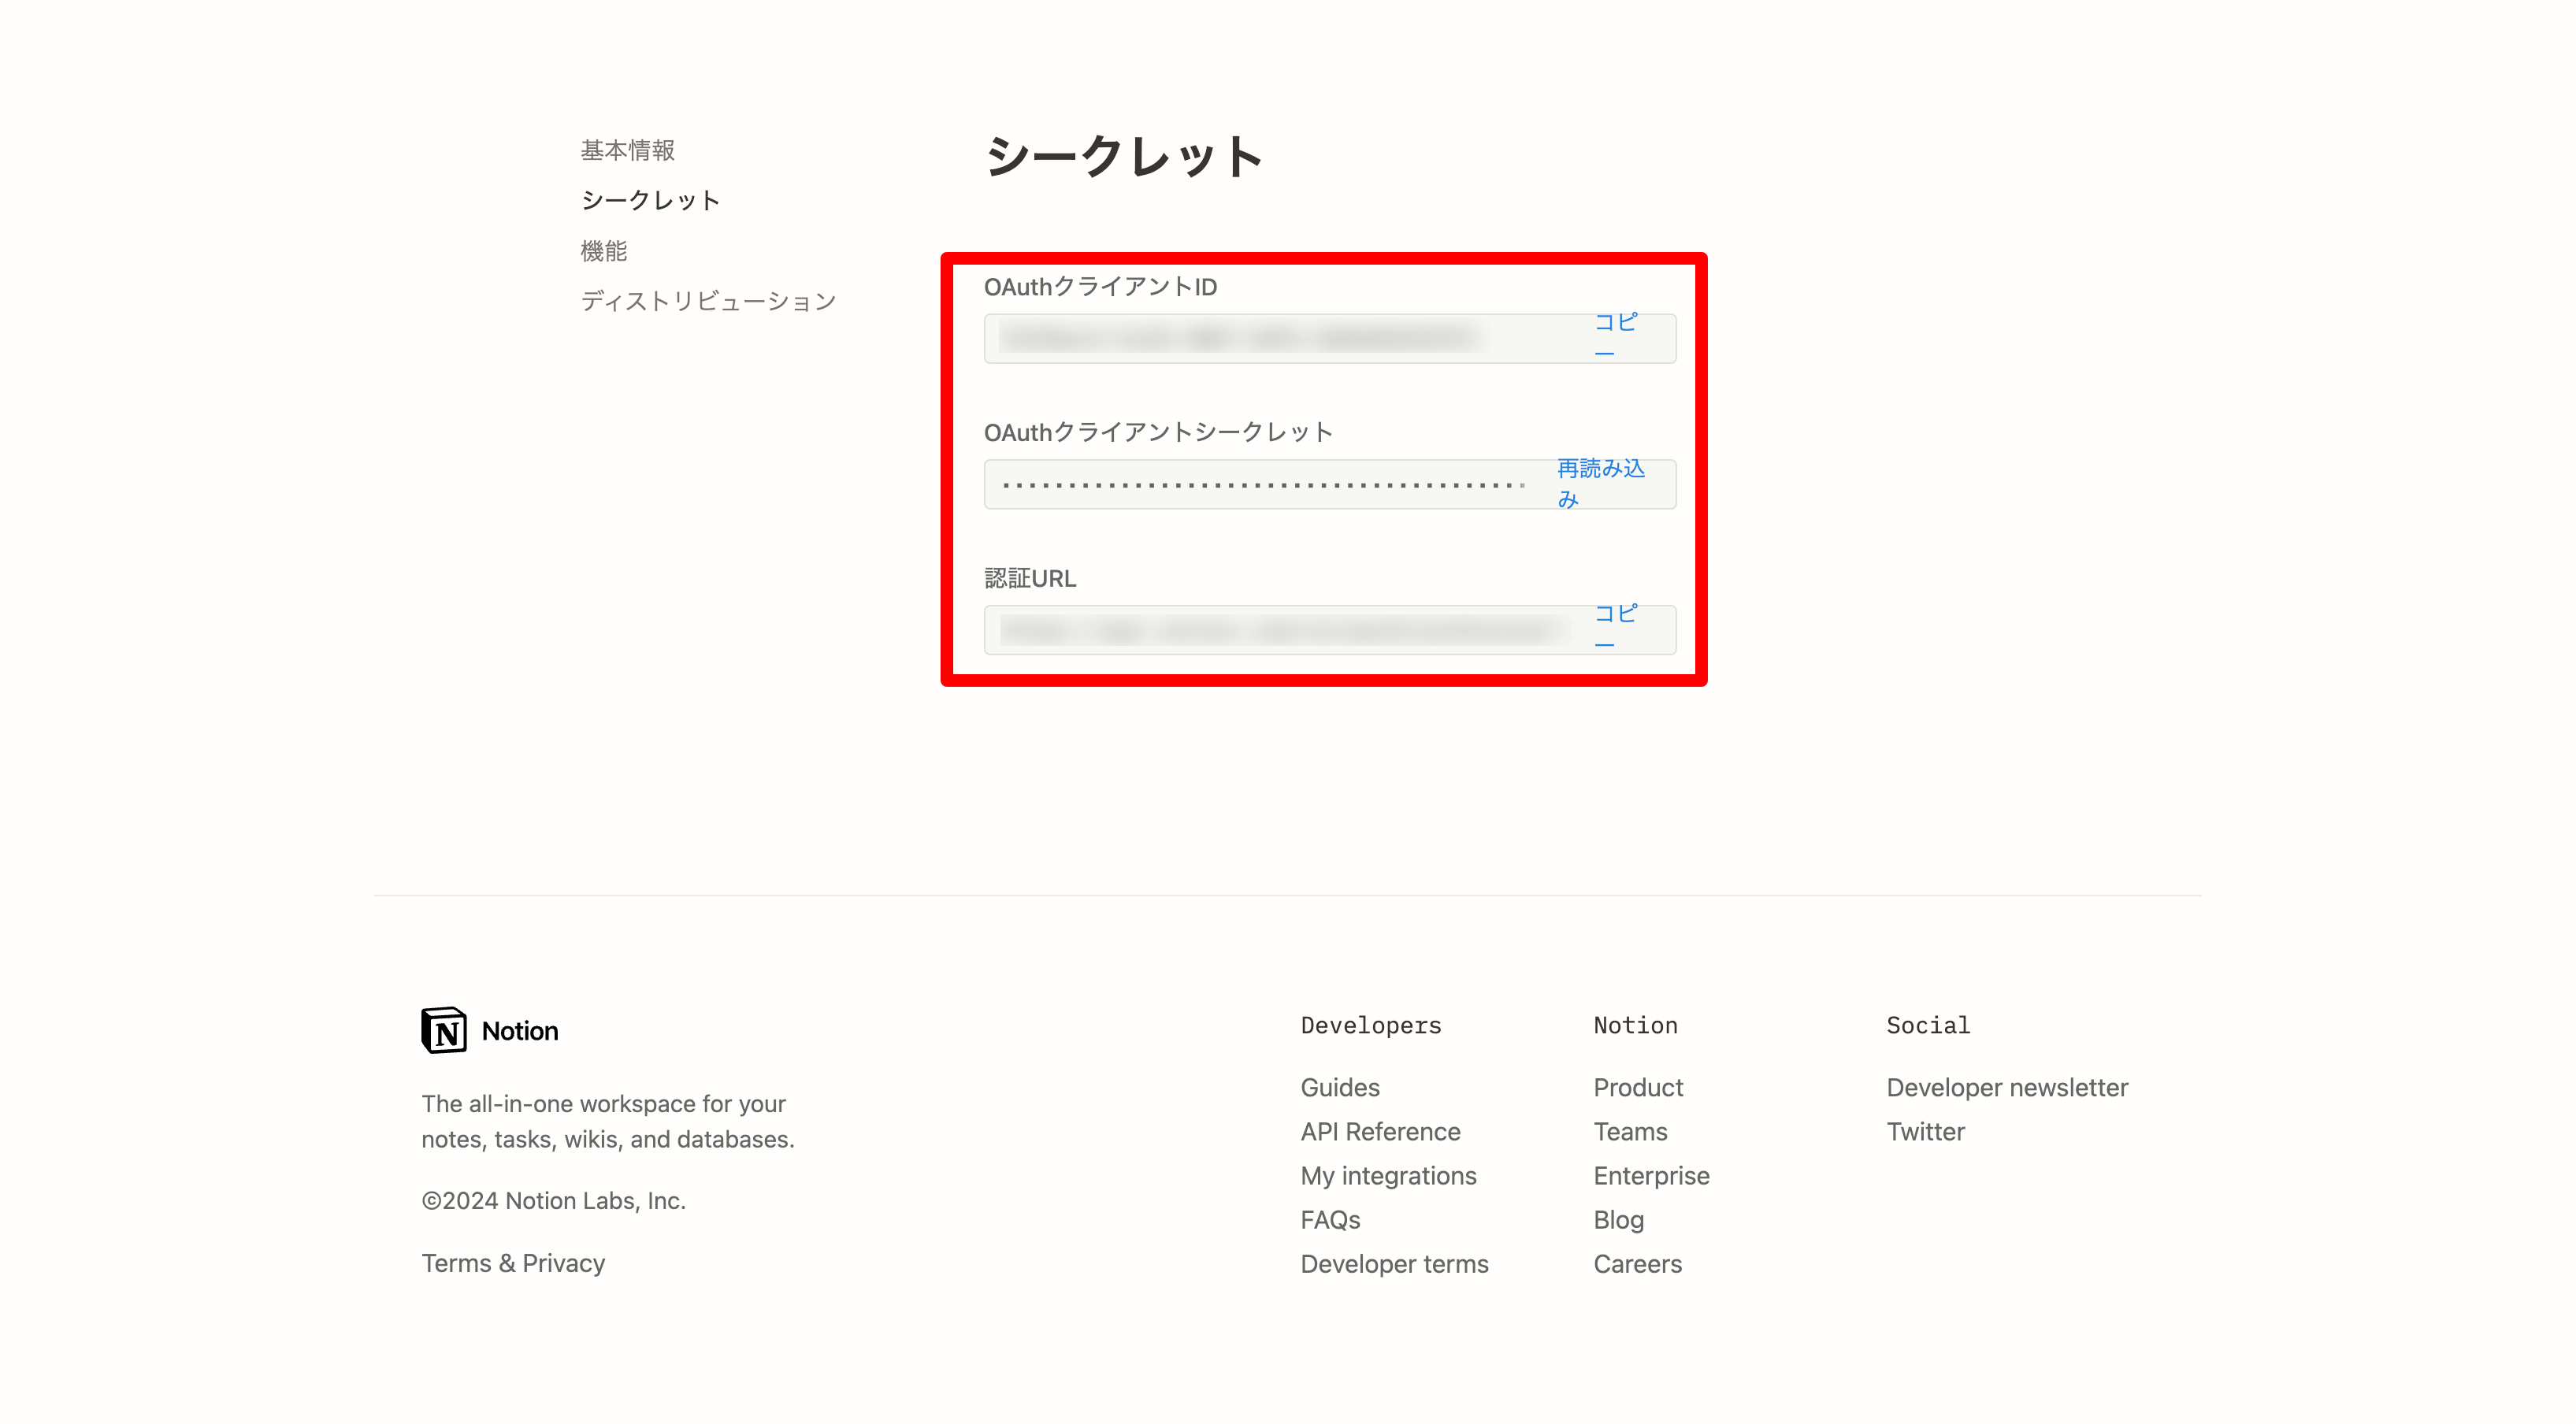Click the API Reference link in footer
The image size is (2576, 1424).
point(1380,1131)
